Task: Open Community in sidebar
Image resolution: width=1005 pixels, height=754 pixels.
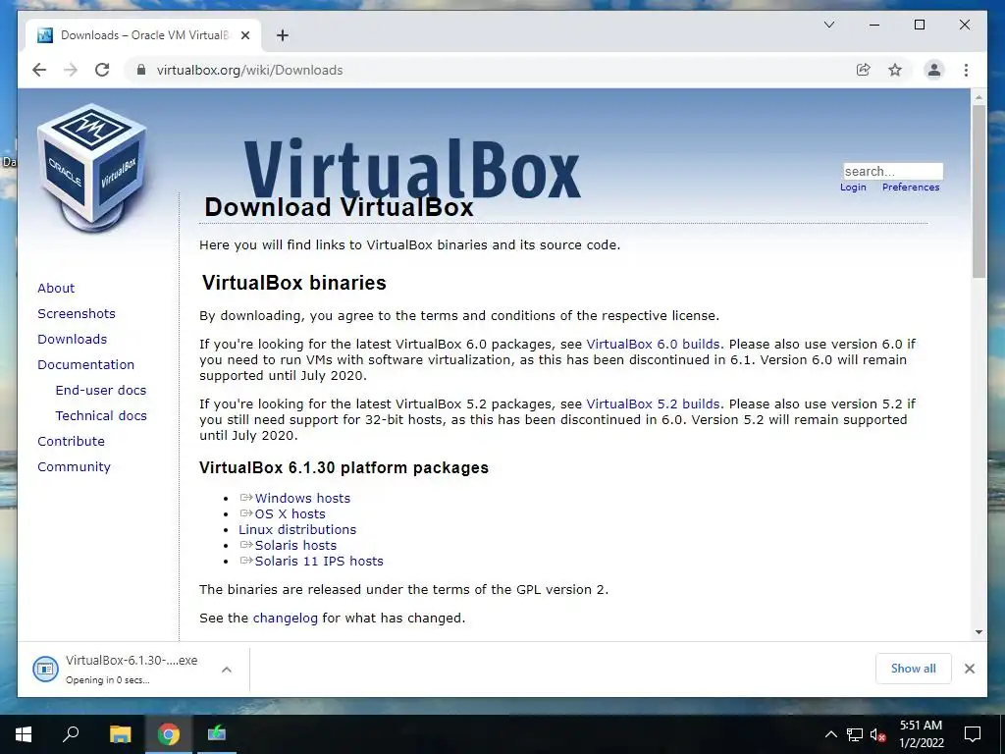Action: [x=74, y=466]
